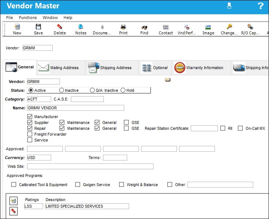Open the Documents paperclip tool
The height and width of the screenshot is (219, 269).
point(102,29)
